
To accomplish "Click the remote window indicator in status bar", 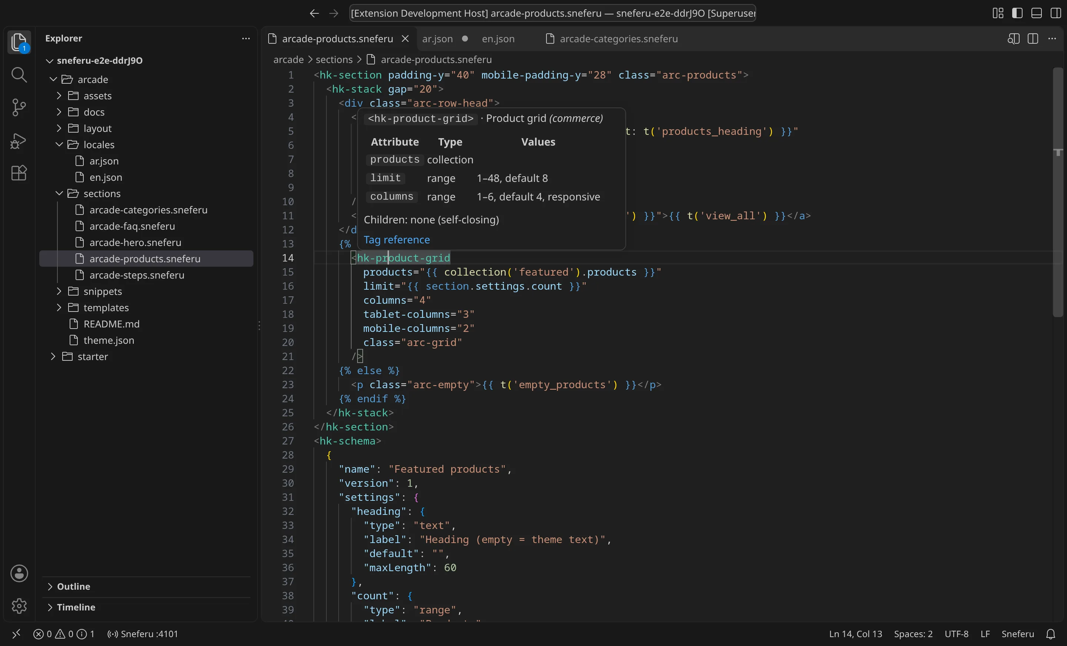I will [x=16, y=634].
